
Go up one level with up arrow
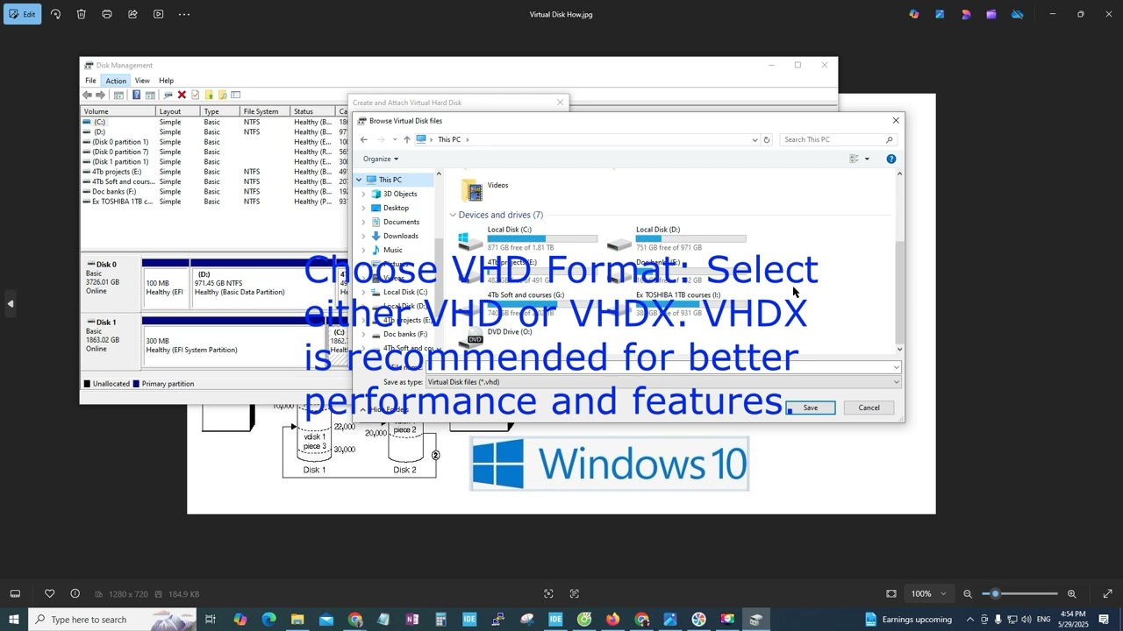tap(406, 139)
